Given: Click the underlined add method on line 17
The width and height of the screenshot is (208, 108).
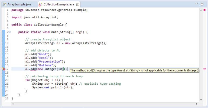Looking at the screenshot, I should click(33, 69).
